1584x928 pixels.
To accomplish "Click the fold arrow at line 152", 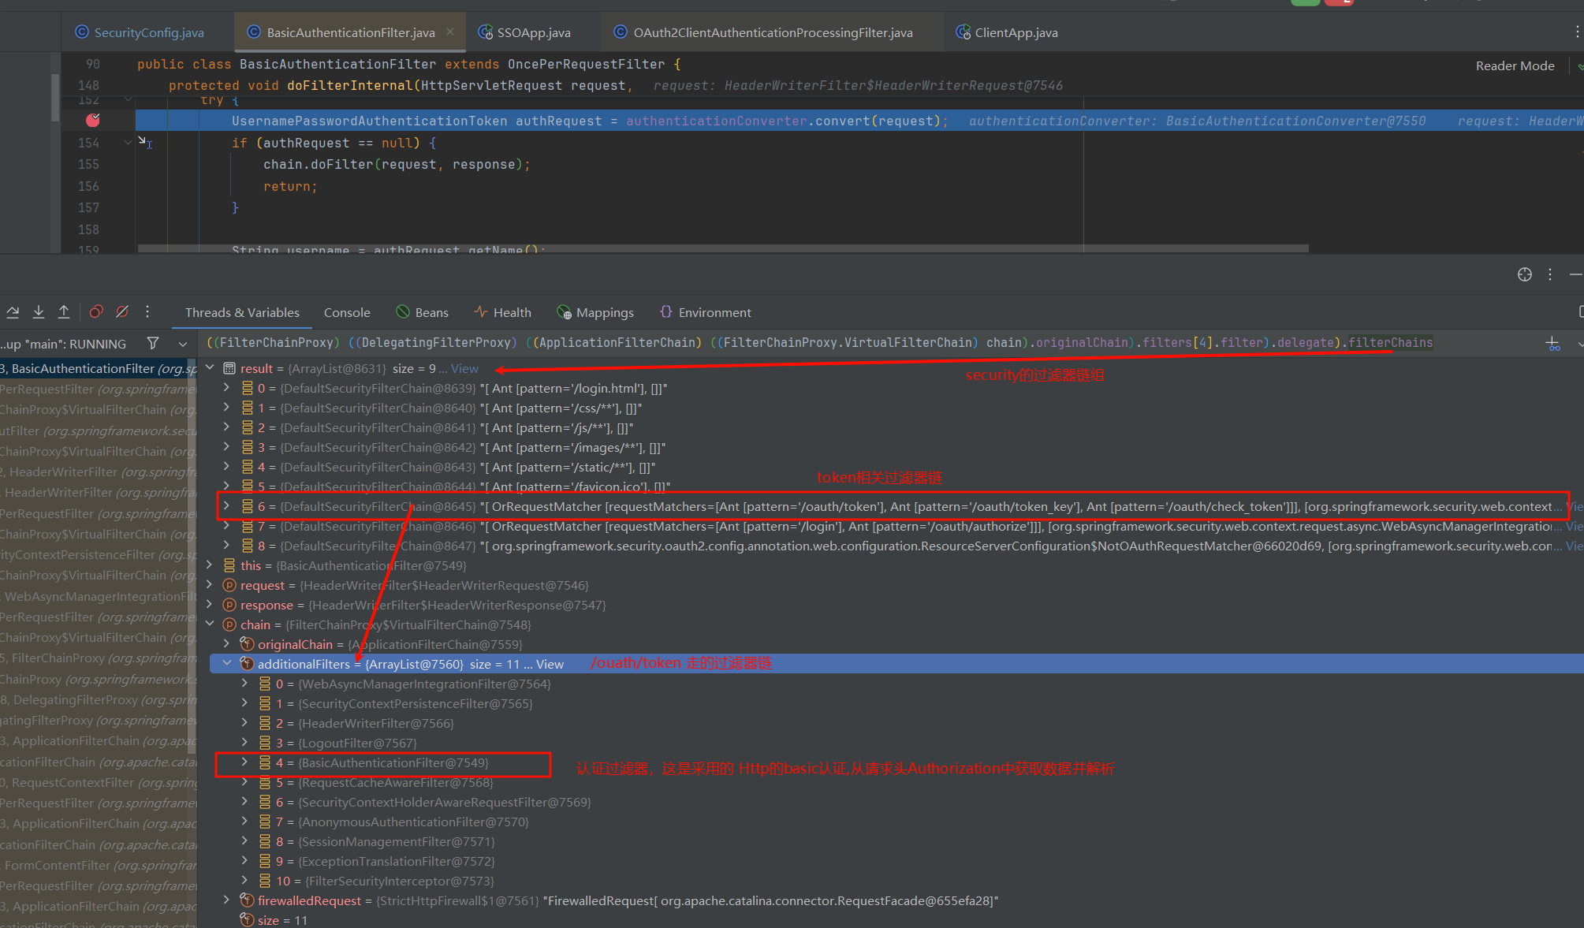I will 128,100.
